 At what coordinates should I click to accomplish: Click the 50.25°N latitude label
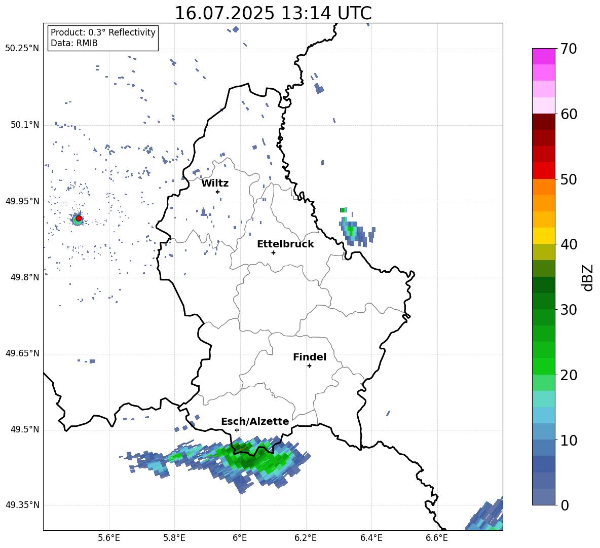pyautogui.click(x=22, y=49)
